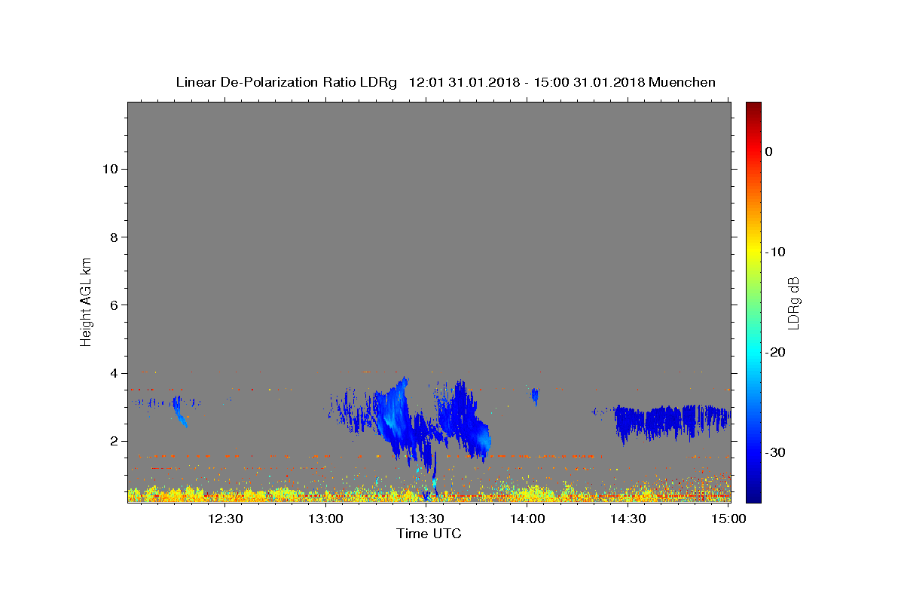This screenshot has height=603, width=904.
Task: Click the height axis label 8
Action: (x=112, y=237)
